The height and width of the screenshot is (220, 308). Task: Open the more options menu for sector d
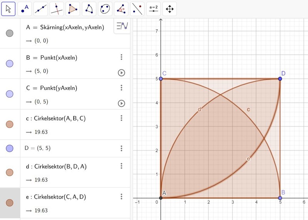(x=121, y=166)
